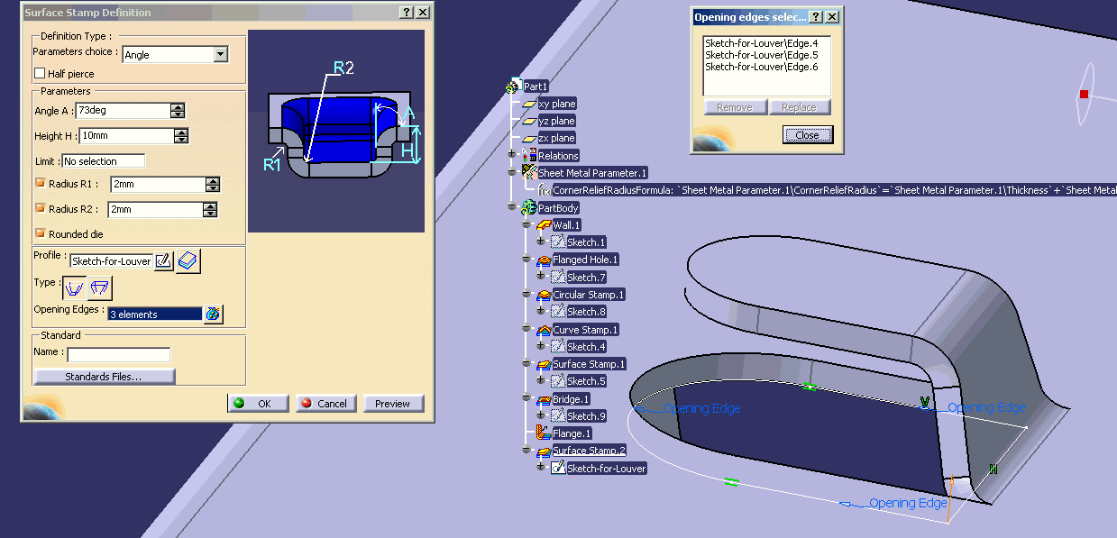The width and height of the screenshot is (1117, 538).
Task: Click the Height H 10mm field
Action: pyautogui.click(x=126, y=136)
